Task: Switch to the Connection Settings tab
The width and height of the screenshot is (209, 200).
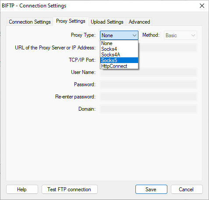Action: click(30, 22)
